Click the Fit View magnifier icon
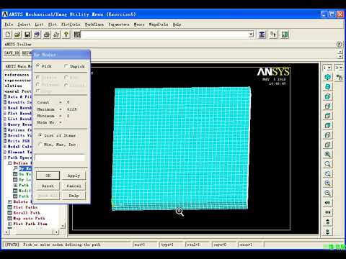The image size is (346, 259). tap(327, 155)
